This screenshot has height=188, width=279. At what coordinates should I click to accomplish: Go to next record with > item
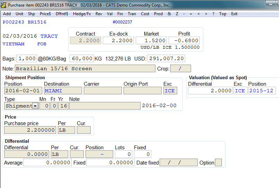pyautogui.click(x=206, y=14)
